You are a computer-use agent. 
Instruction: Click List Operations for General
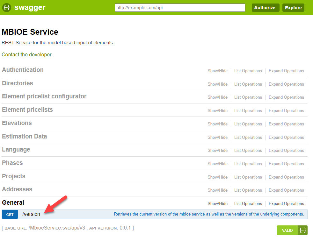click(248, 203)
